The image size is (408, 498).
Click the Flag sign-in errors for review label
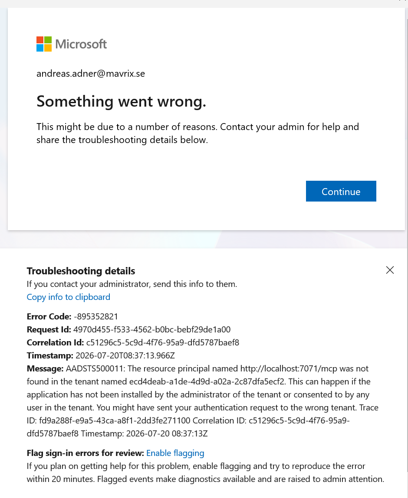[85, 453]
